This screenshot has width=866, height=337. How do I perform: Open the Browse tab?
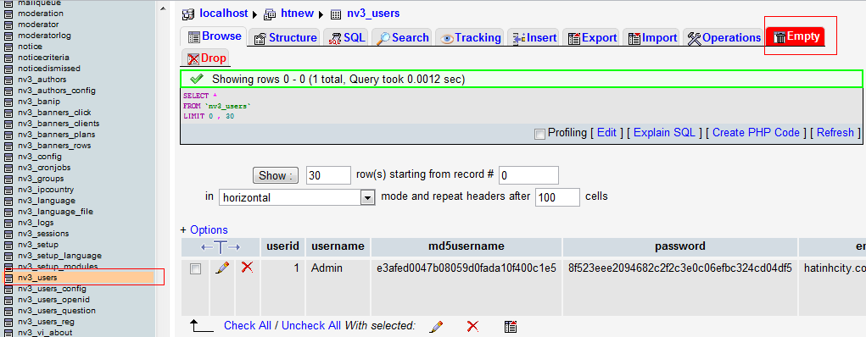[x=215, y=36]
